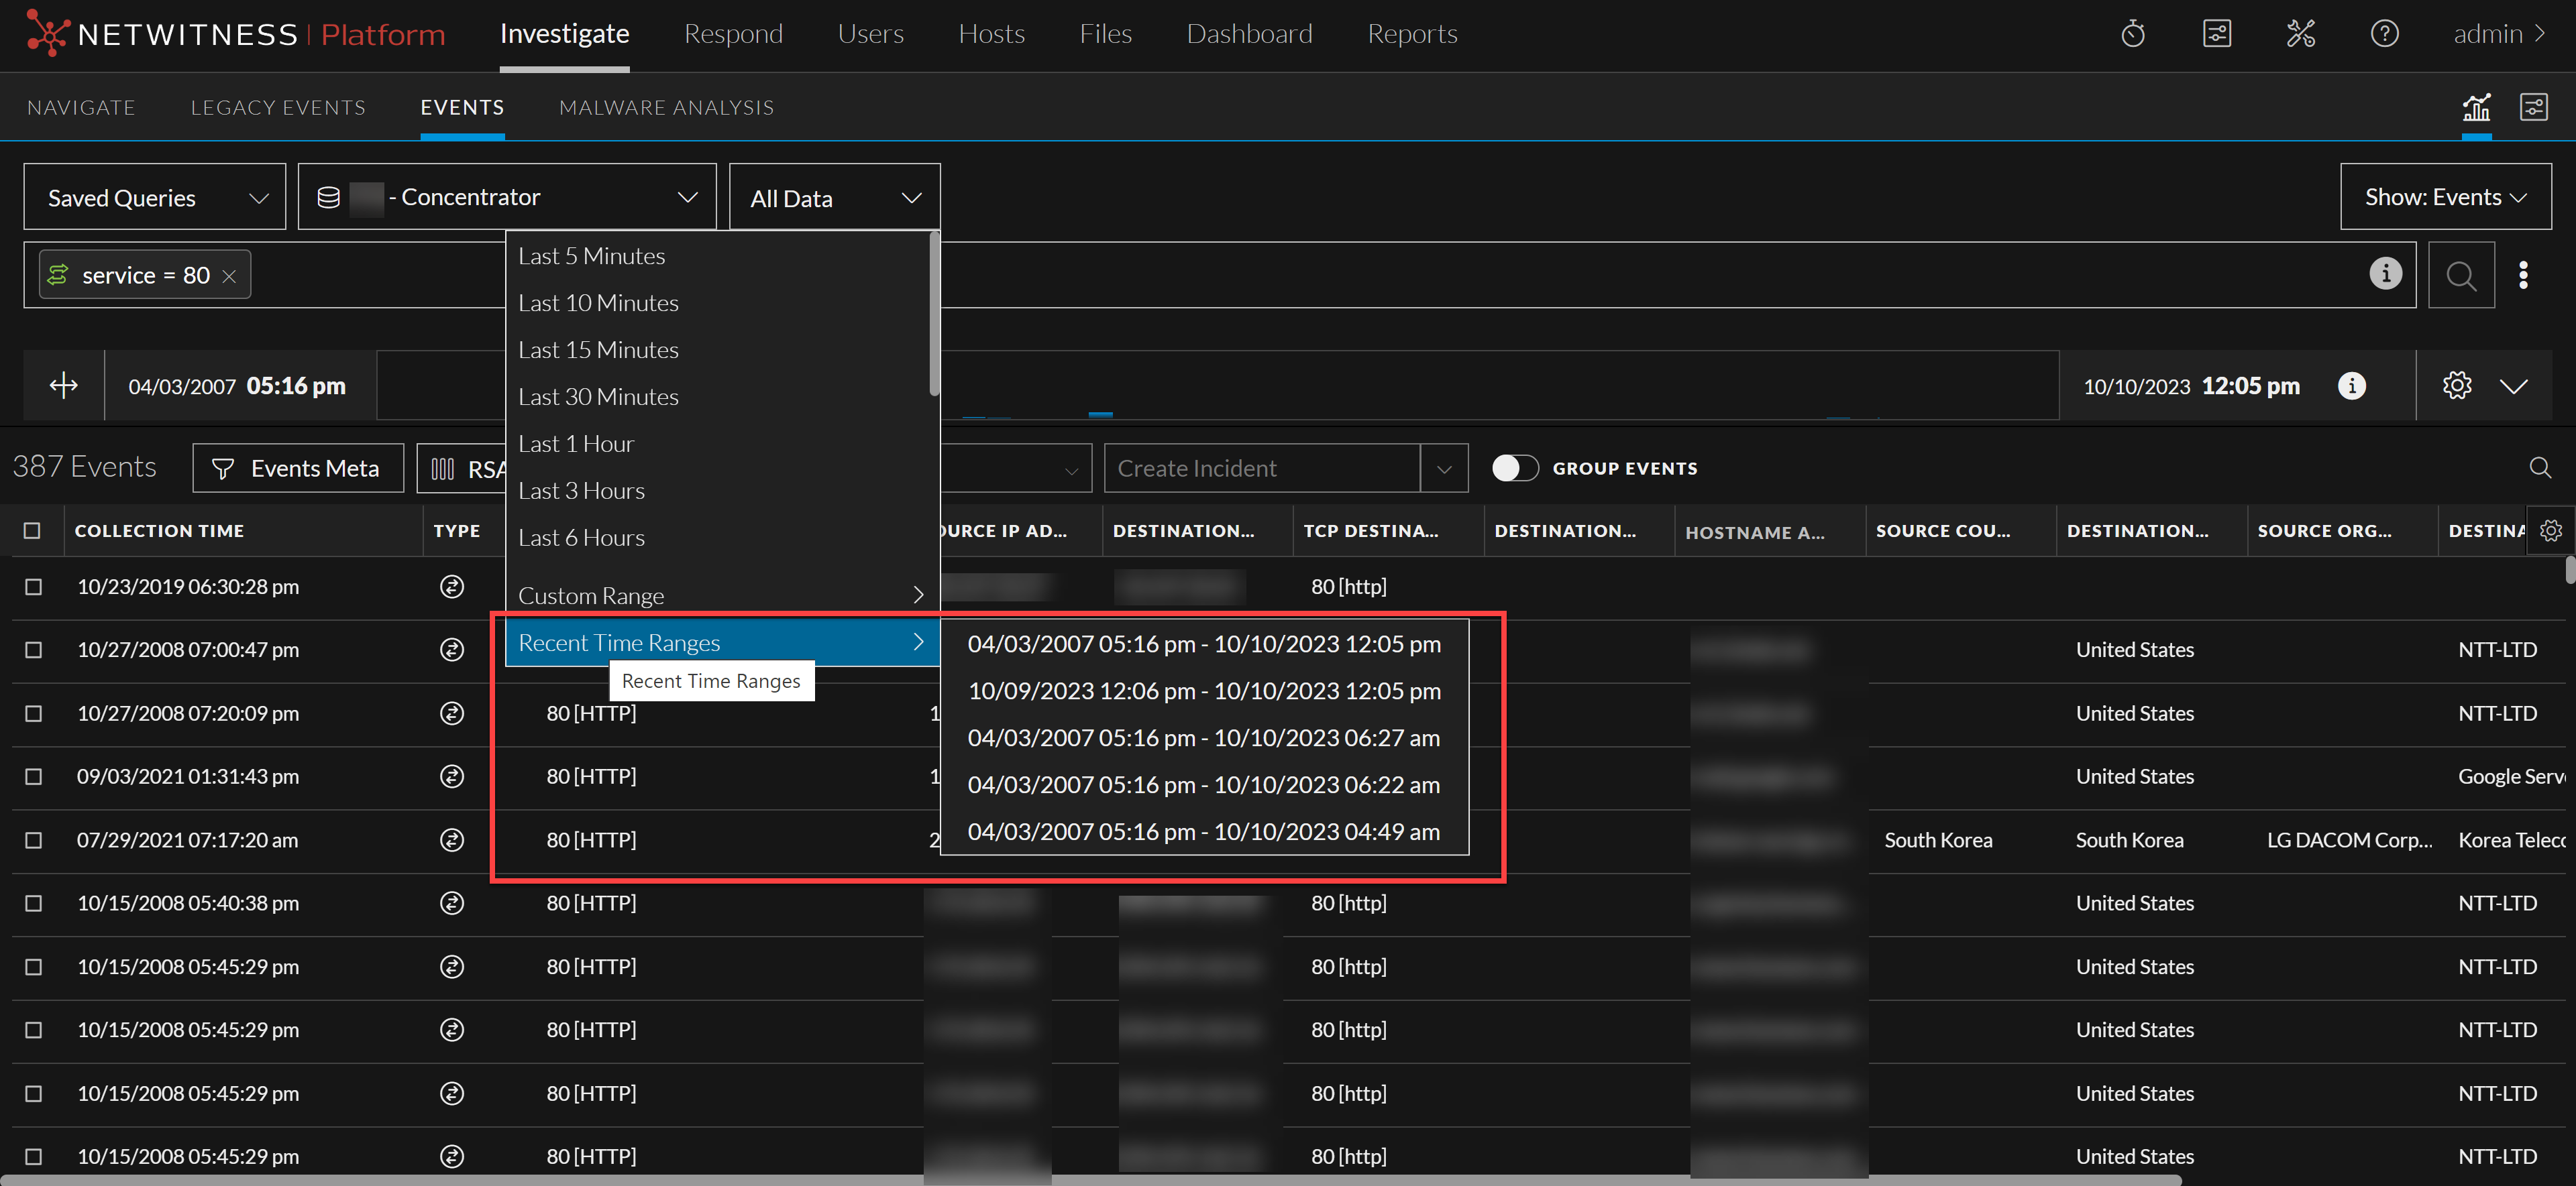Select Last 30 Minutes time range

598,397
